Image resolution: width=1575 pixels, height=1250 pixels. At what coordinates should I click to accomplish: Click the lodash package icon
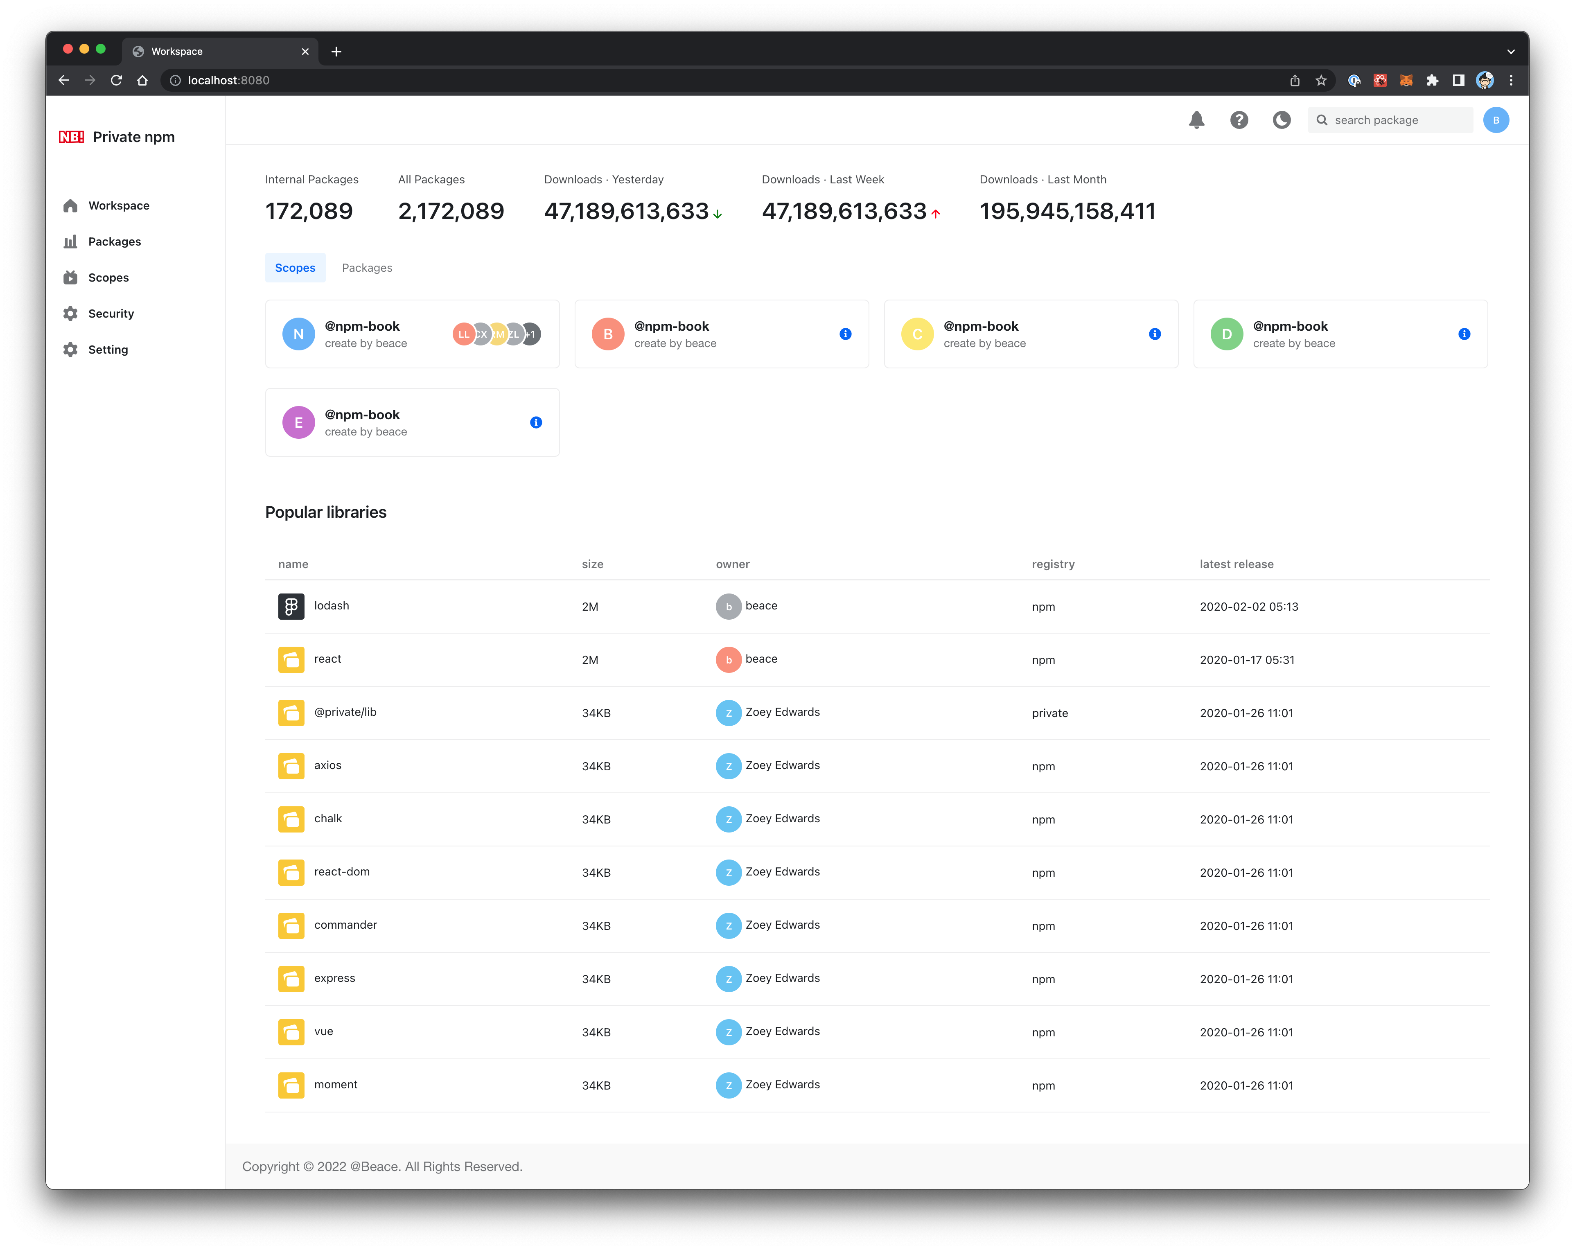(x=291, y=606)
